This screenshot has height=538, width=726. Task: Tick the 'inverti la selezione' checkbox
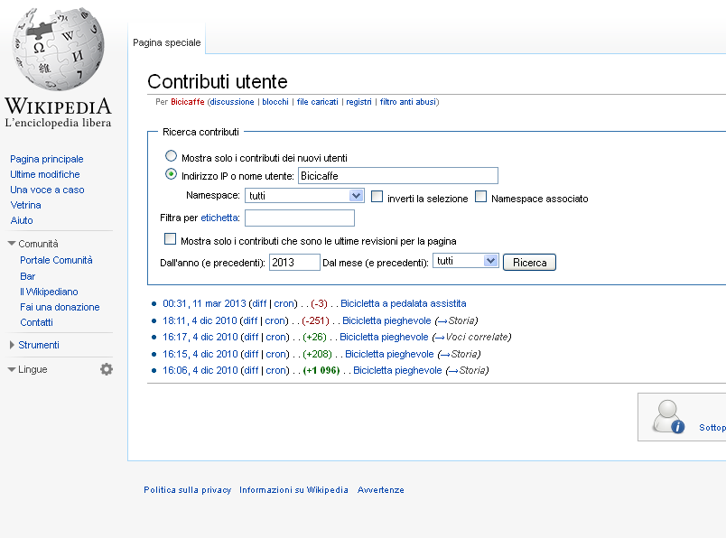coord(377,197)
